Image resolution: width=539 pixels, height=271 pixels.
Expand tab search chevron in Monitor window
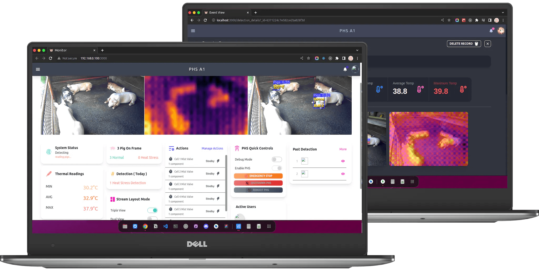click(357, 50)
